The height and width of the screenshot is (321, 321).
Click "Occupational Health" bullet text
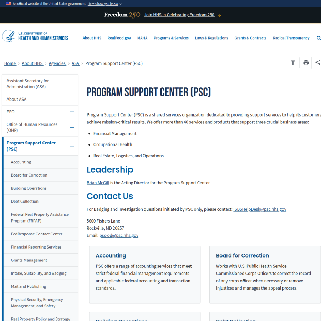point(113,144)
